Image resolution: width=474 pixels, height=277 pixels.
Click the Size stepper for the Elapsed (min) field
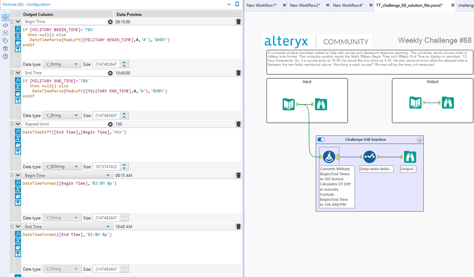pyautogui.click(x=125, y=166)
